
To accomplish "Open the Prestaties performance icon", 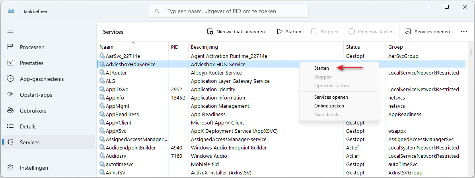I will tap(11, 63).
